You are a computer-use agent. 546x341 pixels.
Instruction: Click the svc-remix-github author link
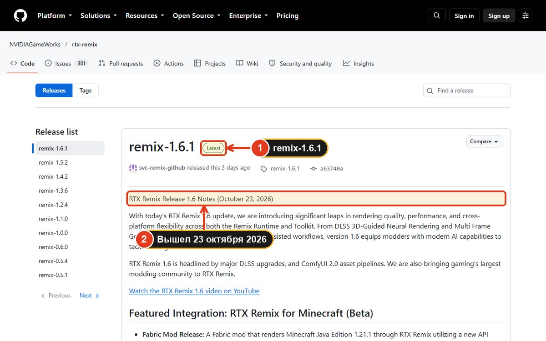pyautogui.click(x=162, y=168)
